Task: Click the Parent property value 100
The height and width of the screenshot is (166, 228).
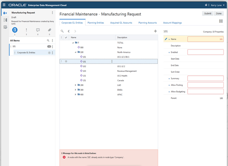Action: [221, 98]
